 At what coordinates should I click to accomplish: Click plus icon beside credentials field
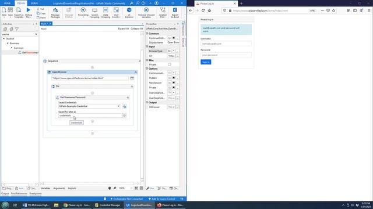pyautogui.click(x=124, y=116)
